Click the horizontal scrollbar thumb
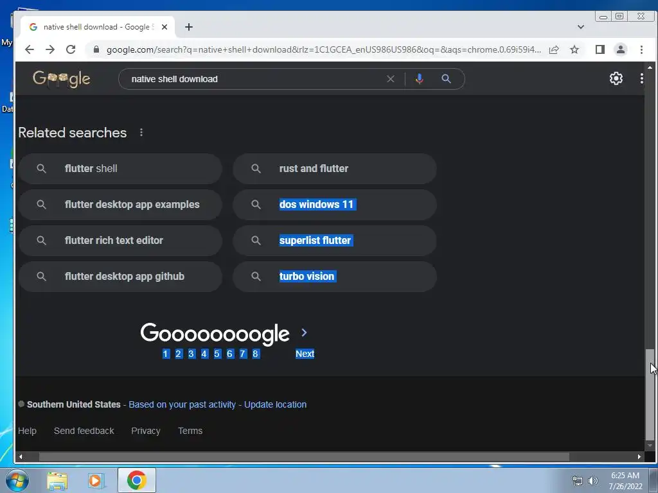 (x=304, y=456)
